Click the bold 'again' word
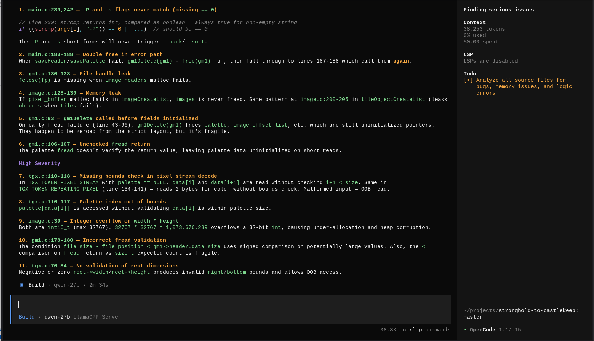 click(401, 61)
